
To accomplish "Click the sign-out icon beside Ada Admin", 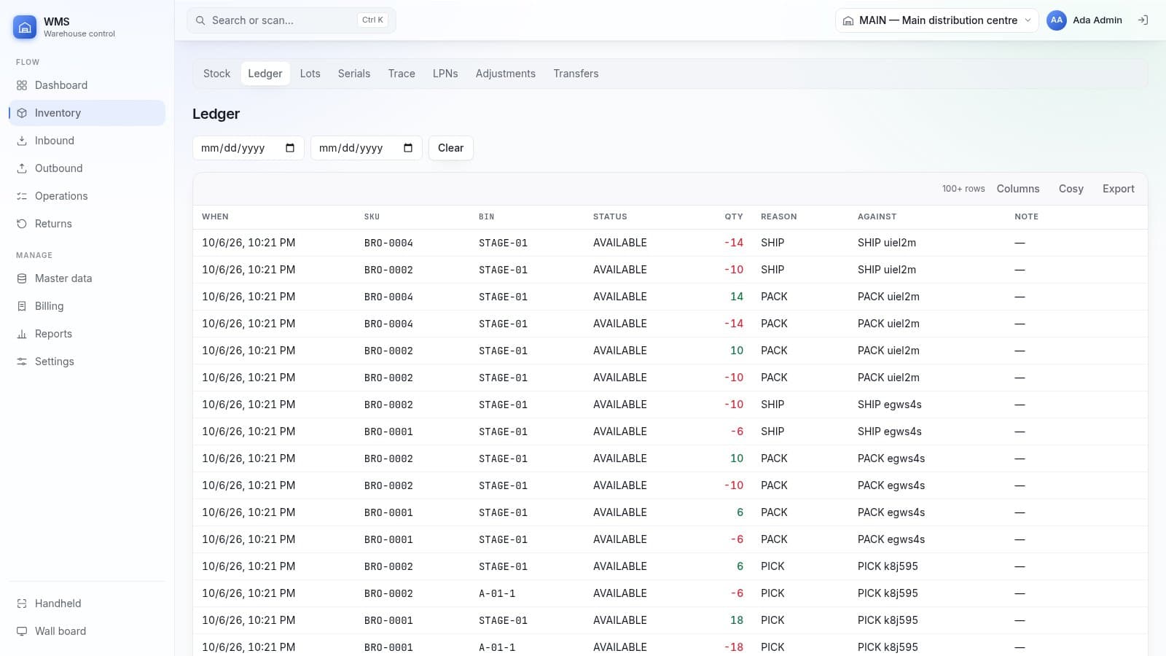I will coord(1143,20).
